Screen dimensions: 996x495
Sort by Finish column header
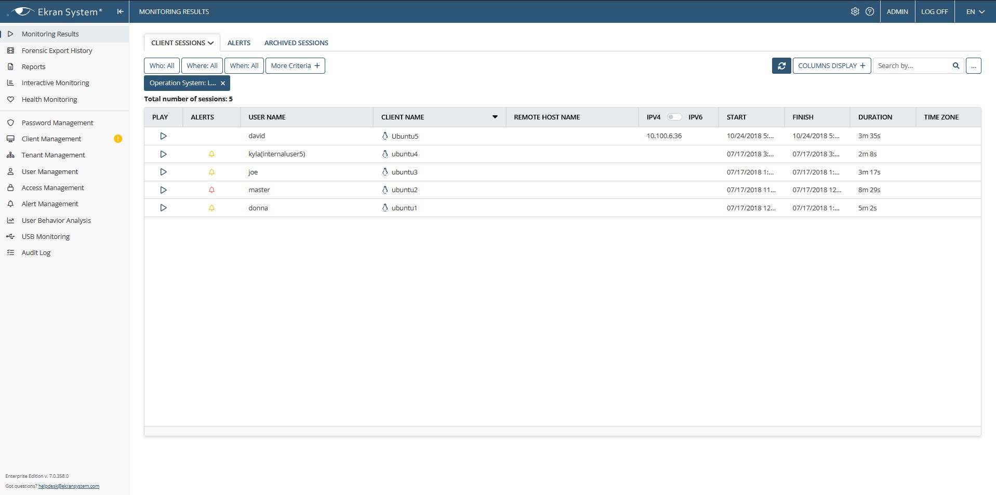tap(817, 117)
